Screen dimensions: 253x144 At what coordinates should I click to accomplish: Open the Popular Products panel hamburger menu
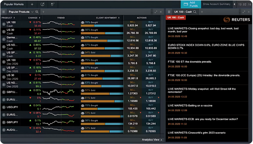[4, 12]
